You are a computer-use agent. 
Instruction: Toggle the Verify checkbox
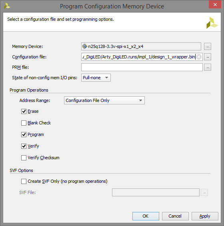(x=24, y=146)
